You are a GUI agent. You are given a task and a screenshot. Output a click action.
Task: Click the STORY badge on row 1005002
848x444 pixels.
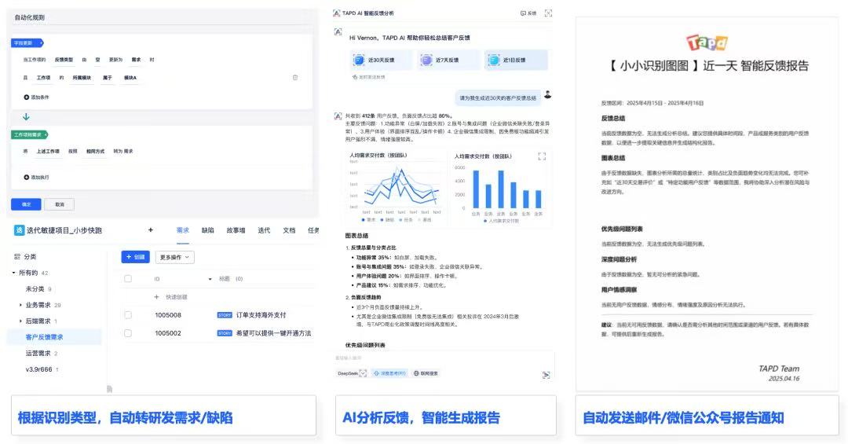tap(225, 333)
